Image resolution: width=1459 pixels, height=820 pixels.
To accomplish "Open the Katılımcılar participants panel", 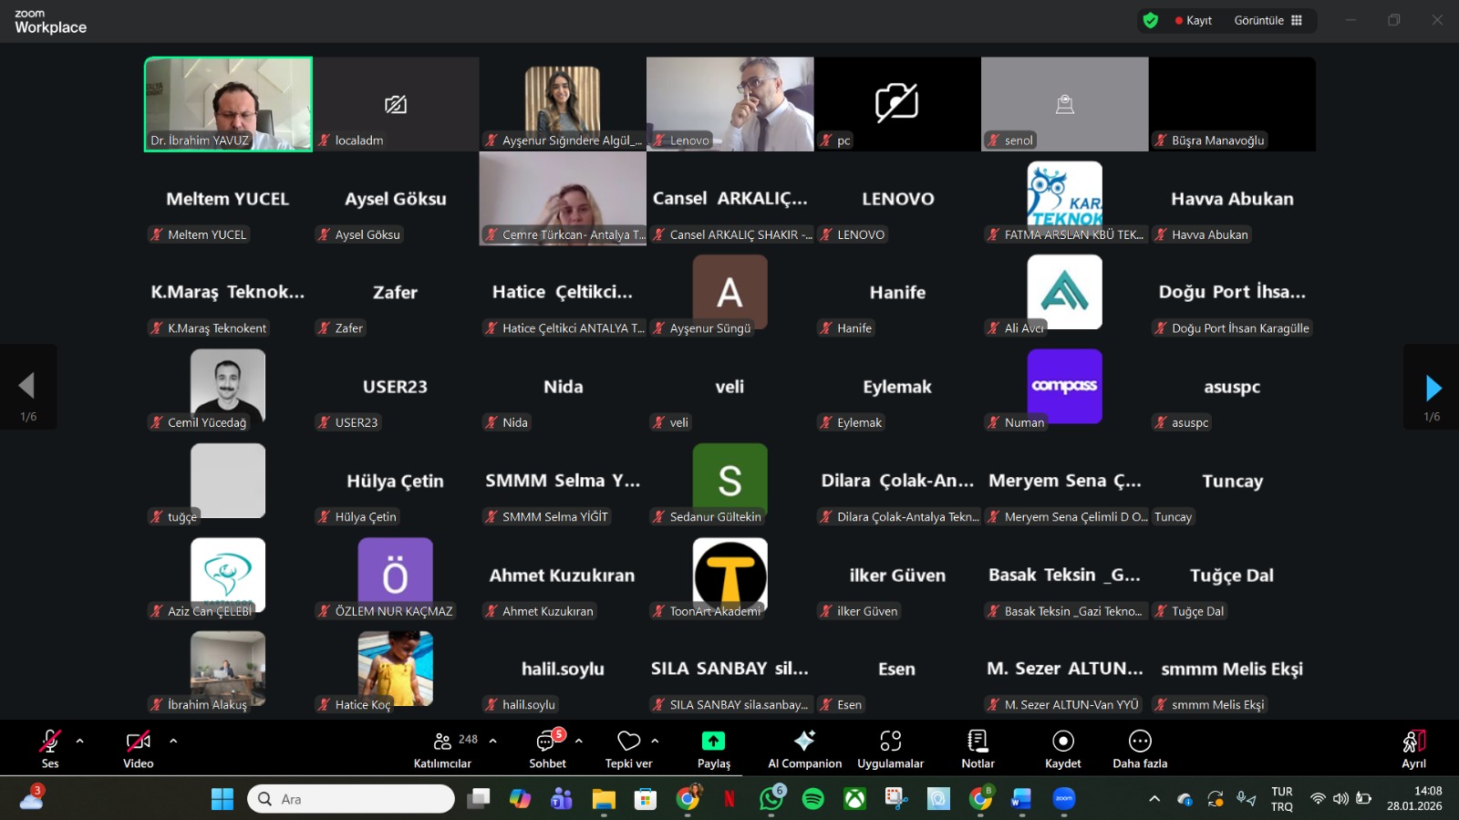I will tap(443, 749).
